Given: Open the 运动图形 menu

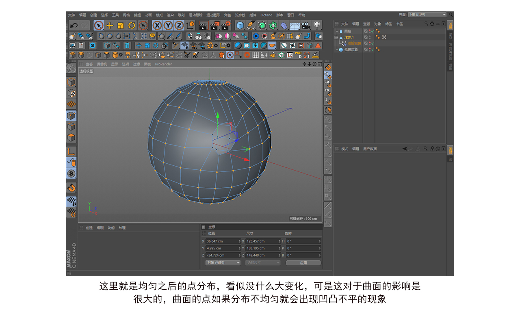Looking at the screenshot, I should pos(213,15).
